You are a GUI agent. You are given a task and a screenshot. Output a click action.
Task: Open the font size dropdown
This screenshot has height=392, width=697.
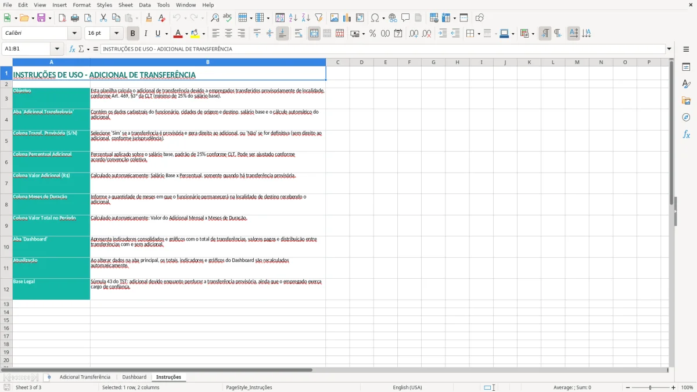tap(117, 34)
